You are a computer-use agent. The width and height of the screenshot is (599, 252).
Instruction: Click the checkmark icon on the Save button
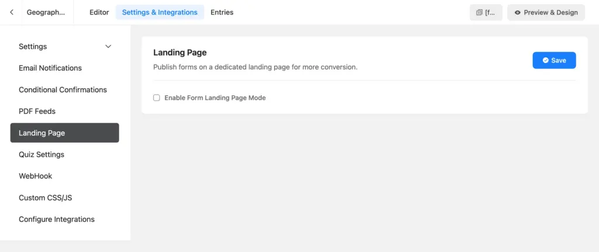tap(546, 60)
